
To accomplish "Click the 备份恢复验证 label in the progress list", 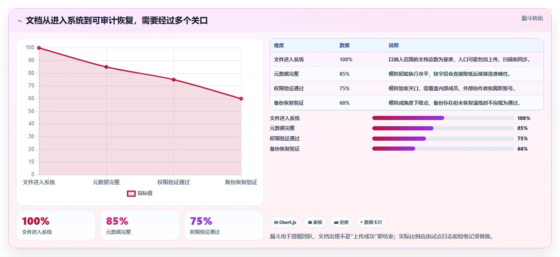I will (285, 149).
